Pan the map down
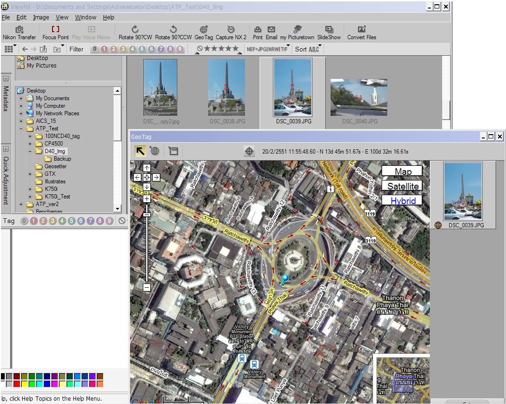 click(147, 187)
